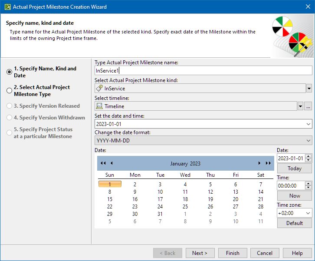The height and width of the screenshot is (261, 315).
Task: Set date to Today
Action: click(x=295, y=168)
